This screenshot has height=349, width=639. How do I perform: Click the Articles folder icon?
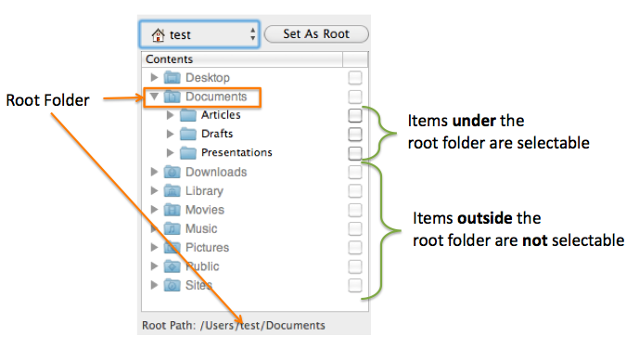click(x=188, y=115)
